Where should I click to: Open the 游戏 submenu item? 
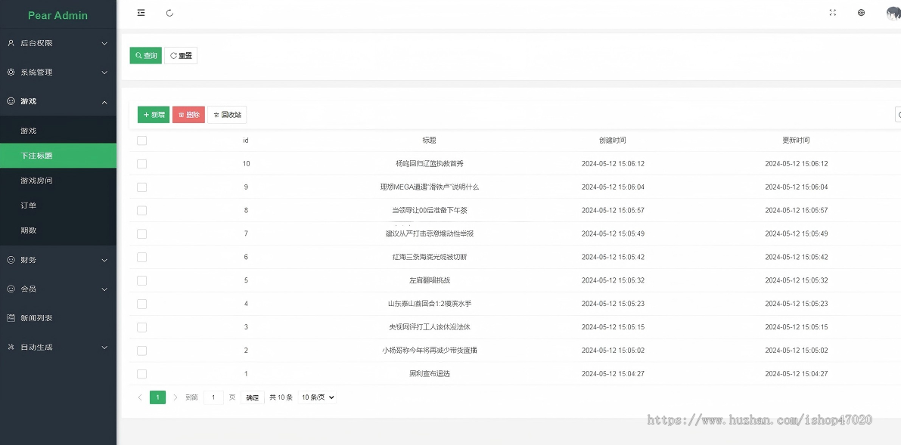coord(58,131)
